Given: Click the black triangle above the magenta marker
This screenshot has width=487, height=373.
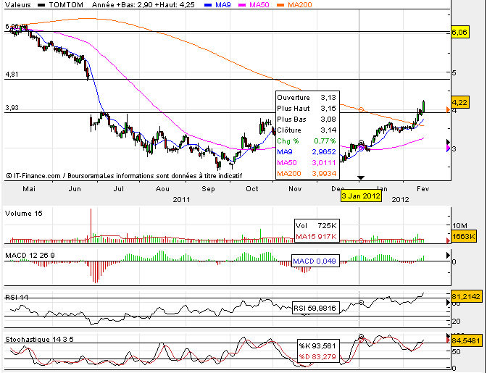Looking at the screenshot, I should click(x=448, y=142).
